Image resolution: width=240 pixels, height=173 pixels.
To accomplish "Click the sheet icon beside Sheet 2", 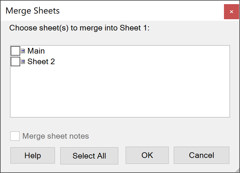I will [x=23, y=62].
